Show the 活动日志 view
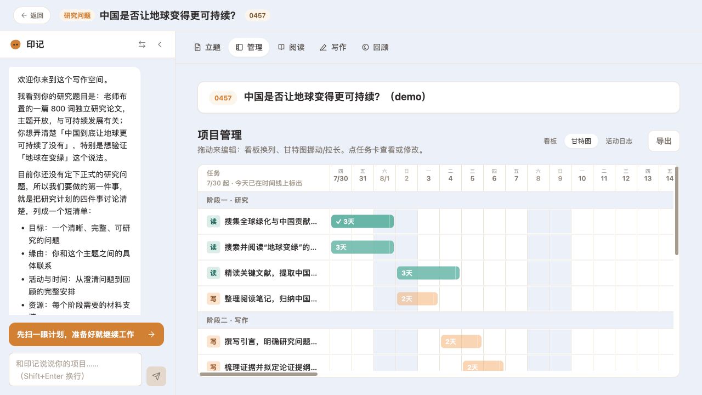Image resolution: width=702 pixels, height=395 pixels. click(619, 141)
